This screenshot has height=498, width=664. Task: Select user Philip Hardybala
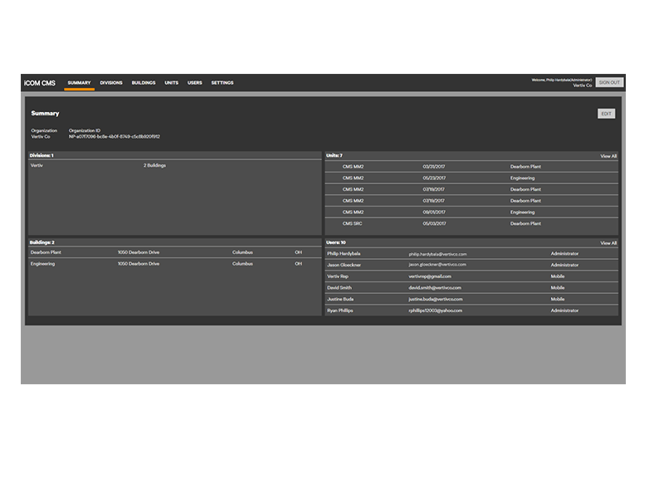point(471,254)
